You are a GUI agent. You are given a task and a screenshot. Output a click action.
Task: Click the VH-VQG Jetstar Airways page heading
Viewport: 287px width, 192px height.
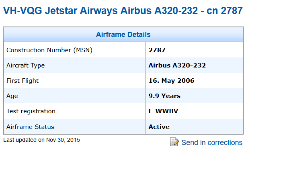[x=123, y=10]
